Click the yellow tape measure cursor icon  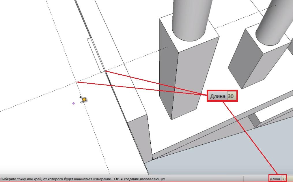coord(84,100)
